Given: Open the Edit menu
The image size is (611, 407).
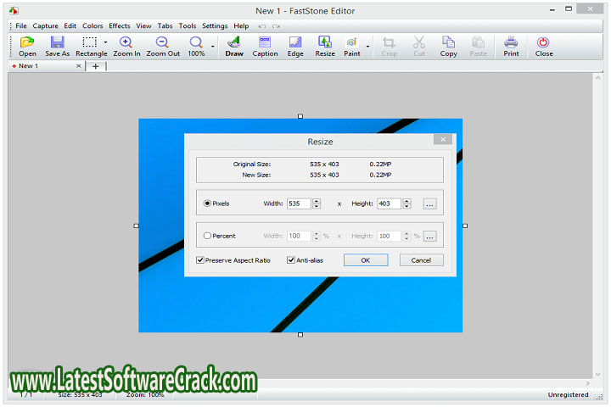Looking at the screenshot, I should [x=70, y=26].
